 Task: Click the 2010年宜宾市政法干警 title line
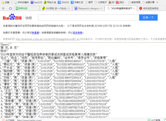(49, 55)
